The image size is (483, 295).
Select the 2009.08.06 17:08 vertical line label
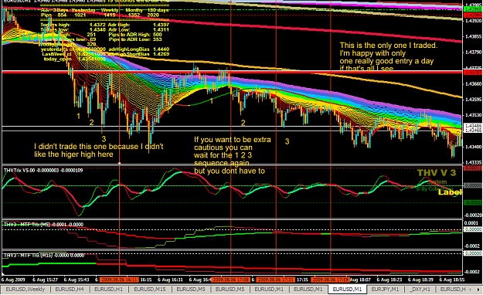pyautogui.click(x=231, y=280)
